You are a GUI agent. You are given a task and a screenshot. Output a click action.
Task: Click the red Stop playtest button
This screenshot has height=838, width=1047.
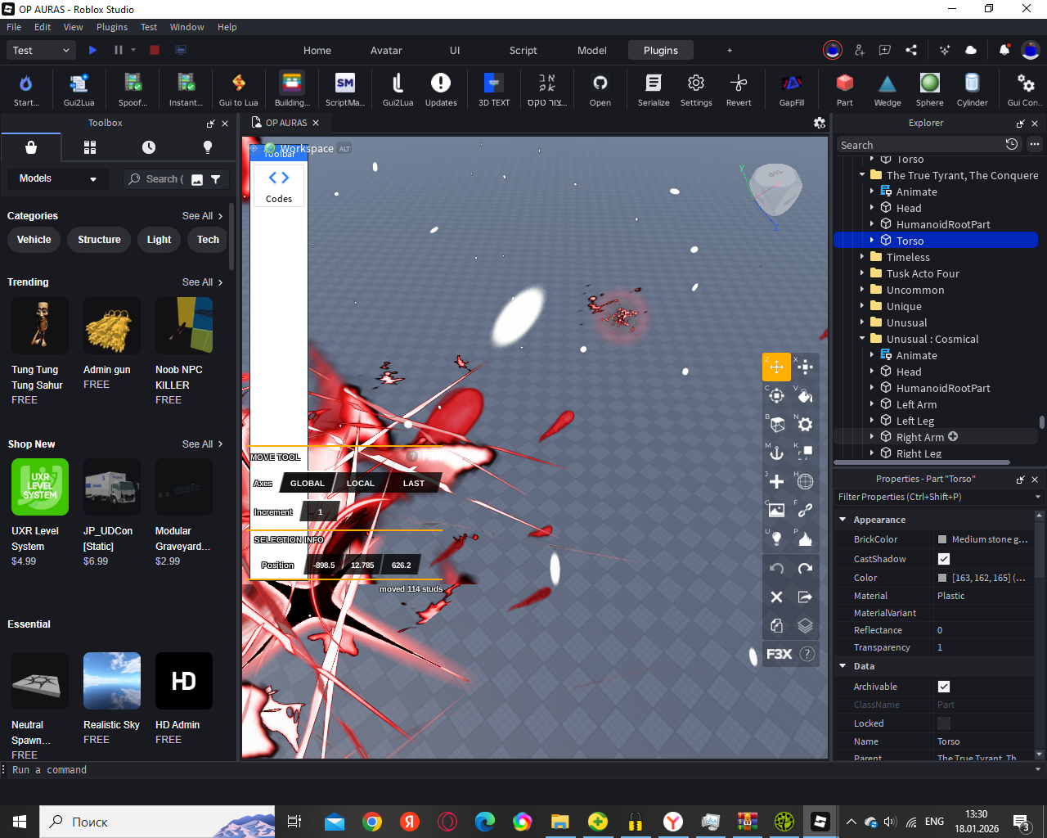point(155,50)
